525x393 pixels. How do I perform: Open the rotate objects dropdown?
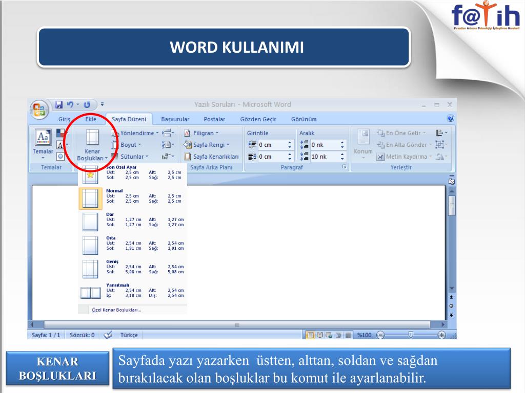coord(441,157)
